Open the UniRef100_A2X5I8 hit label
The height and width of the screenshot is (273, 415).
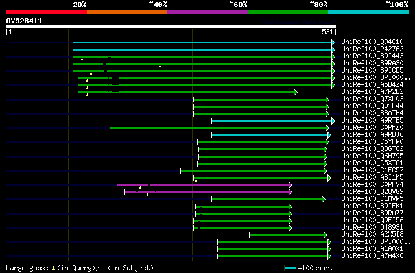click(x=372, y=235)
